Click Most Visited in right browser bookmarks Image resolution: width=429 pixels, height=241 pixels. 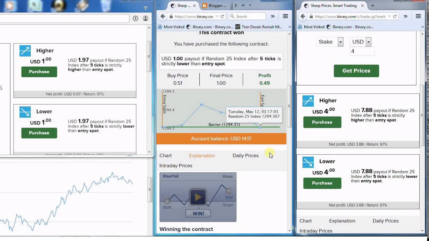[311, 27]
